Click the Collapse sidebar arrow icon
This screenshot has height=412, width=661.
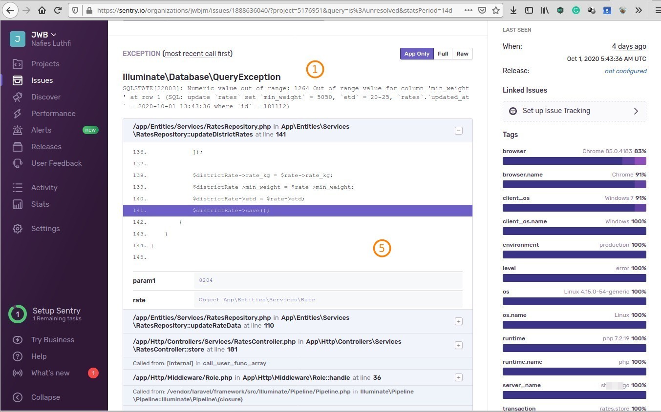point(18,397)
